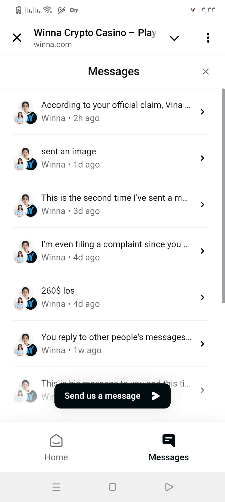Expand chevron for "sent an image" conversation
The image size is (225, 502).
click(202, 158)
